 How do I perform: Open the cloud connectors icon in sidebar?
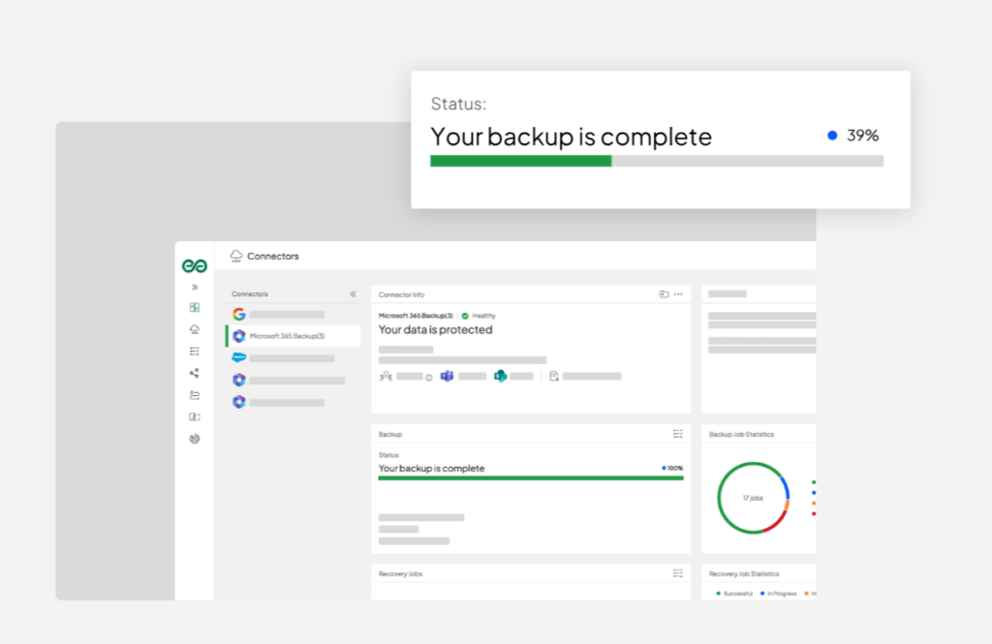tap(195, 329)
